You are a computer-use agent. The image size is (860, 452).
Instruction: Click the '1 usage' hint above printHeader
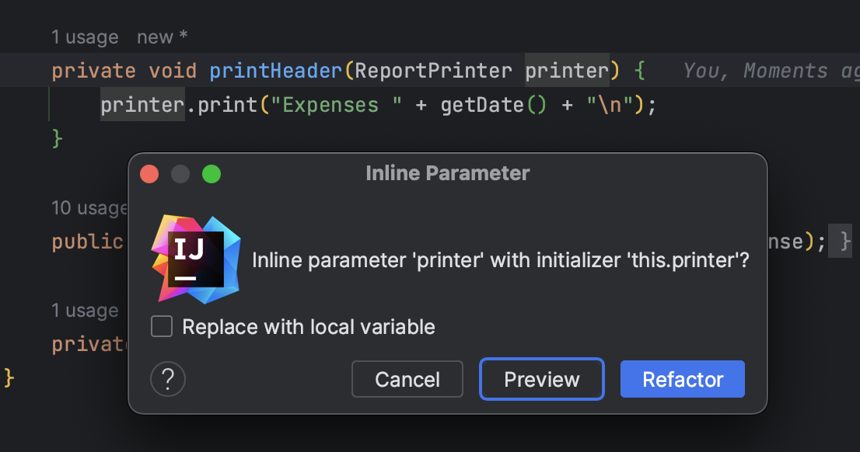point(85,37)
